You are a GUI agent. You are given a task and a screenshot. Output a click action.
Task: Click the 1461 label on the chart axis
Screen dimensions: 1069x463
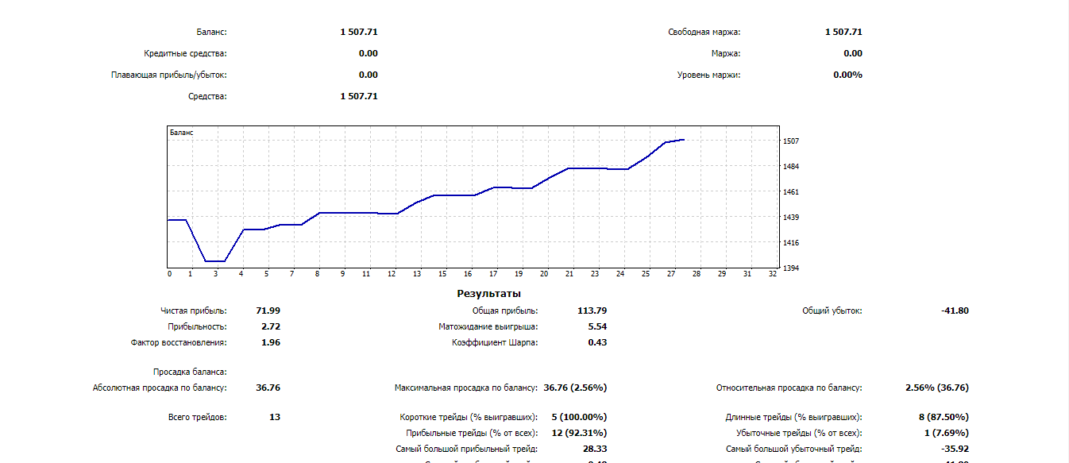[x=792, y=192]
